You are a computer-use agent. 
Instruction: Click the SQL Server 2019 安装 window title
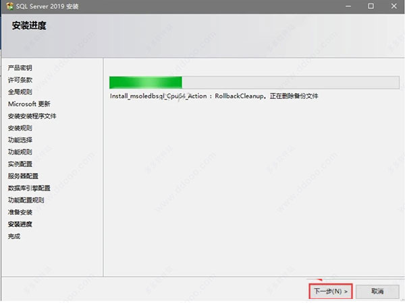[47, 7]
